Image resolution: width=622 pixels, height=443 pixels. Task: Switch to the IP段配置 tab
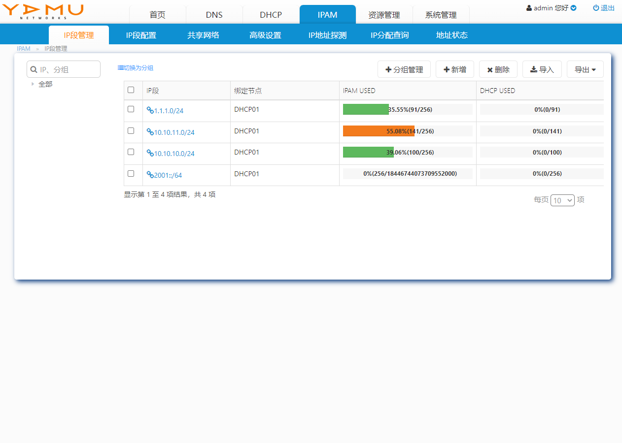coord(141,35)
